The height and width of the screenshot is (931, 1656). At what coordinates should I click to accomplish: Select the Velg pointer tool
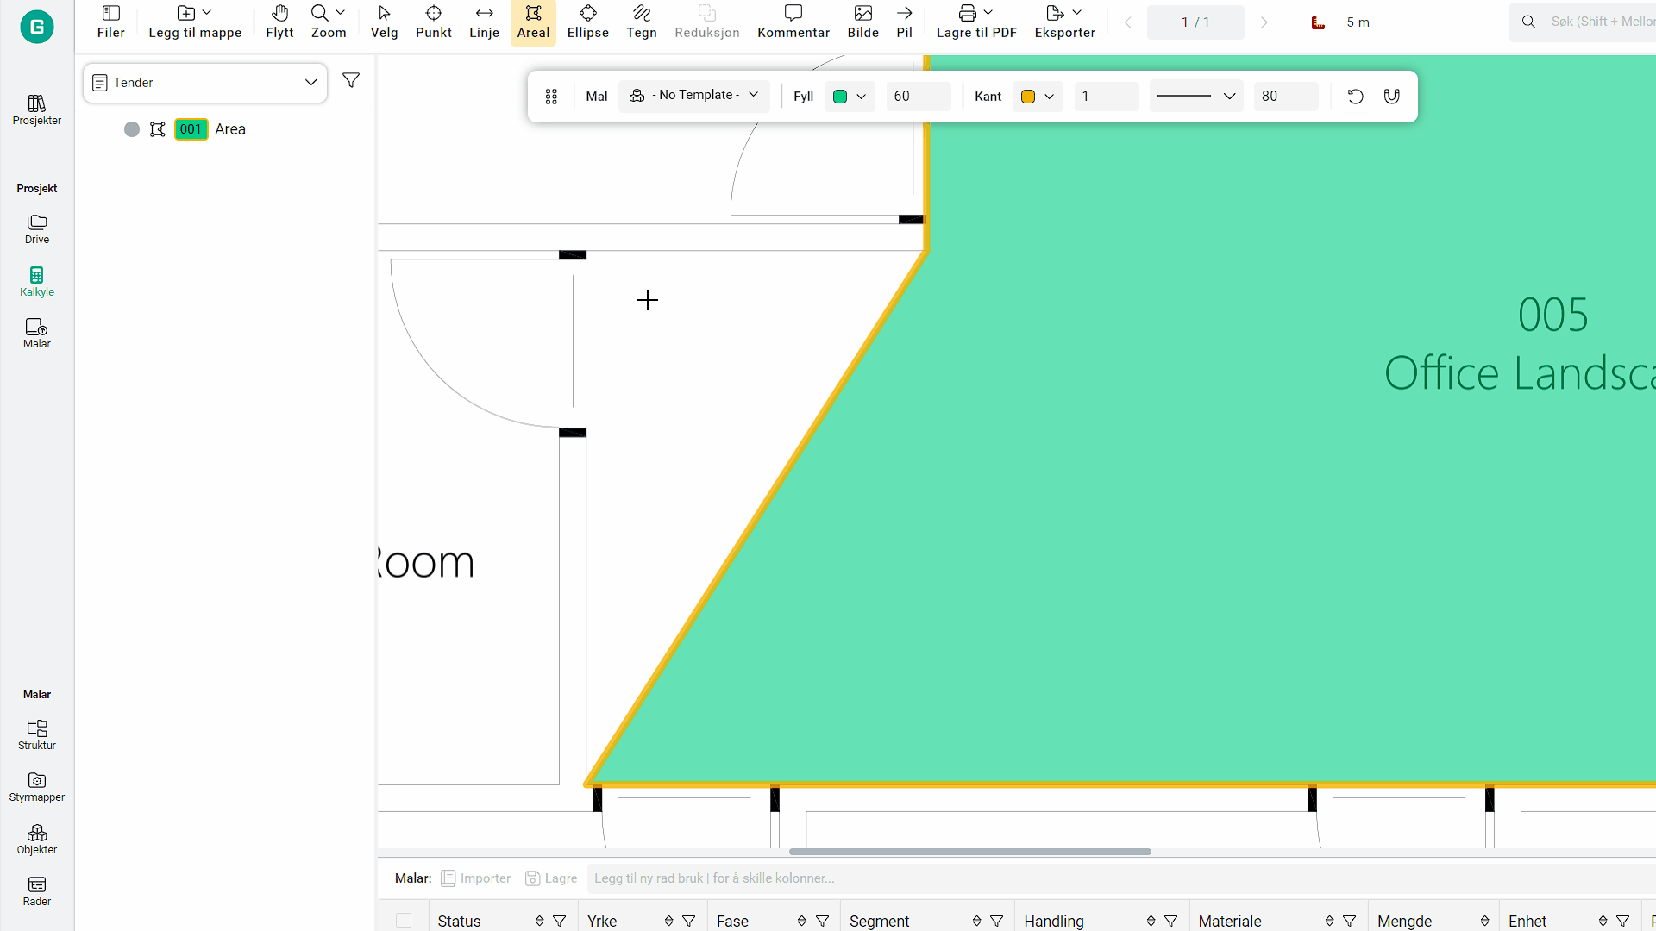tap(384, 22)
